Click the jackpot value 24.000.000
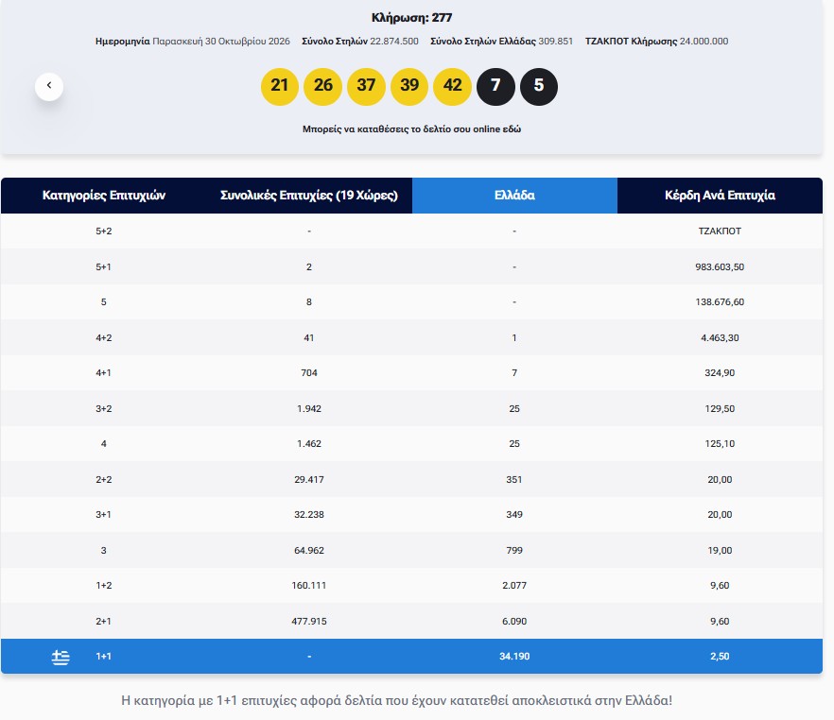834x720 pixels. click(704, 42)
